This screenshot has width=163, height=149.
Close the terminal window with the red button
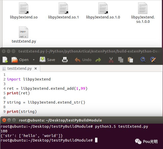(x=4, y=120)
